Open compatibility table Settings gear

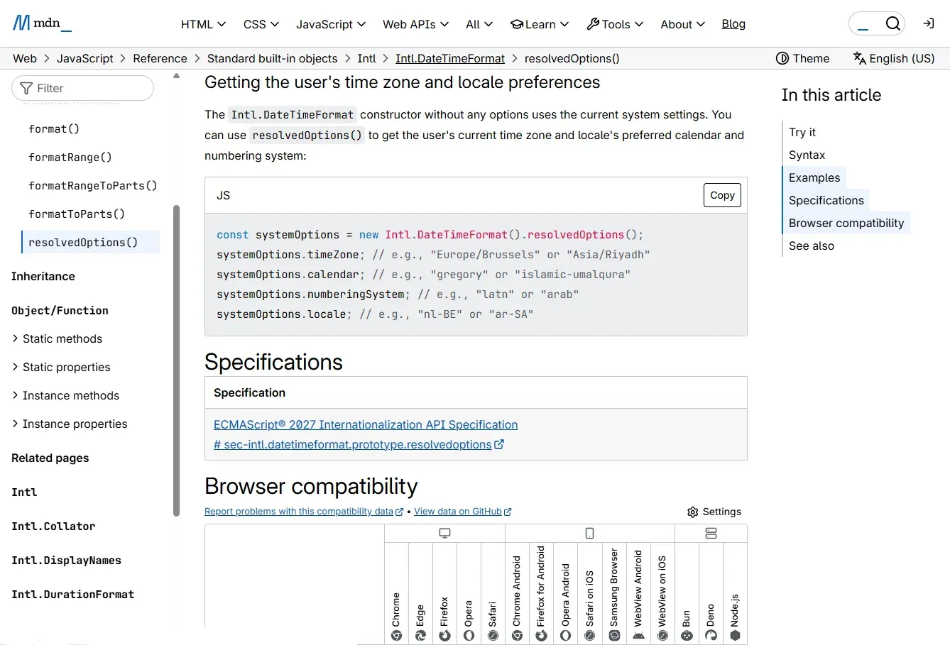click(714, 512)
